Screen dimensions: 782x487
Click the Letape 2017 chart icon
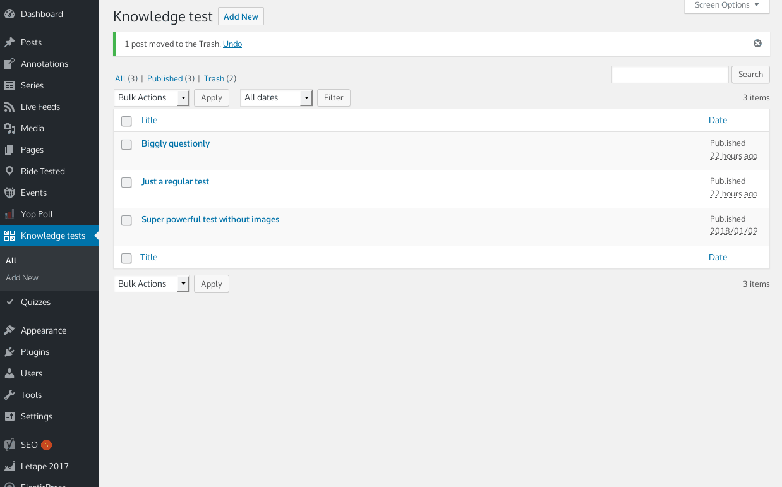pyautogui.click(x=9, y=466)
